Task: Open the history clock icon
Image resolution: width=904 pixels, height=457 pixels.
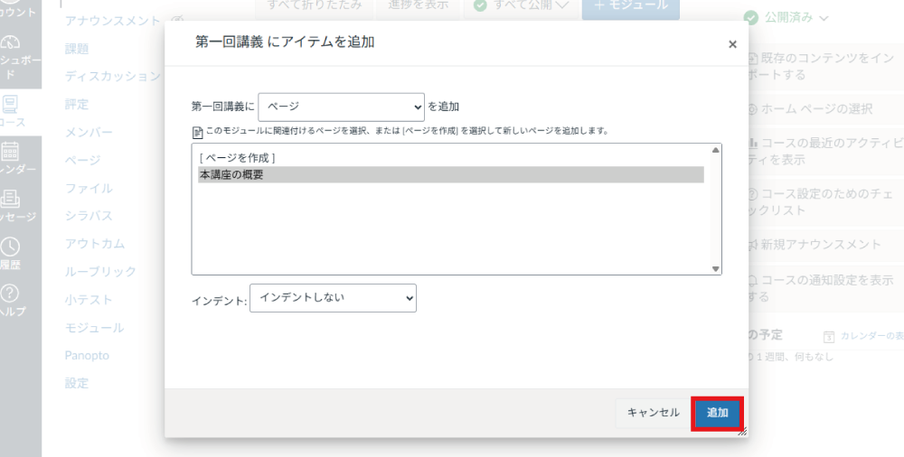Action: click(10, 247)
